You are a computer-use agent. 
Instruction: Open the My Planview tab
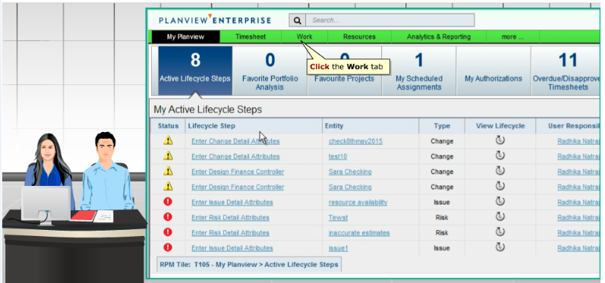(185, 37)
